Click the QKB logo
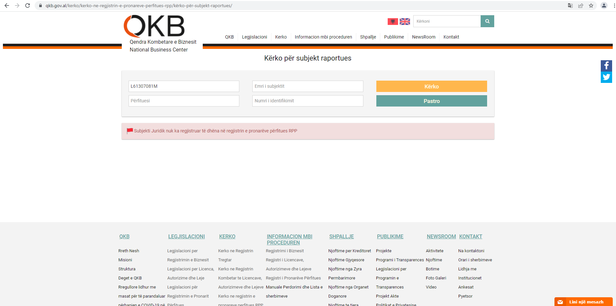616x306 pixels. click(154, 26)
